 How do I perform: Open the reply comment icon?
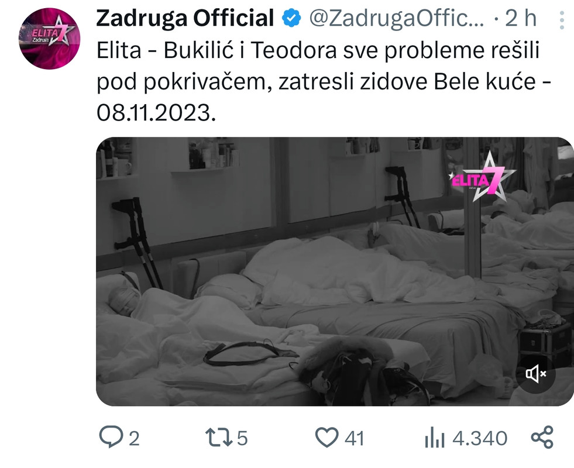[x=111, y=436]
